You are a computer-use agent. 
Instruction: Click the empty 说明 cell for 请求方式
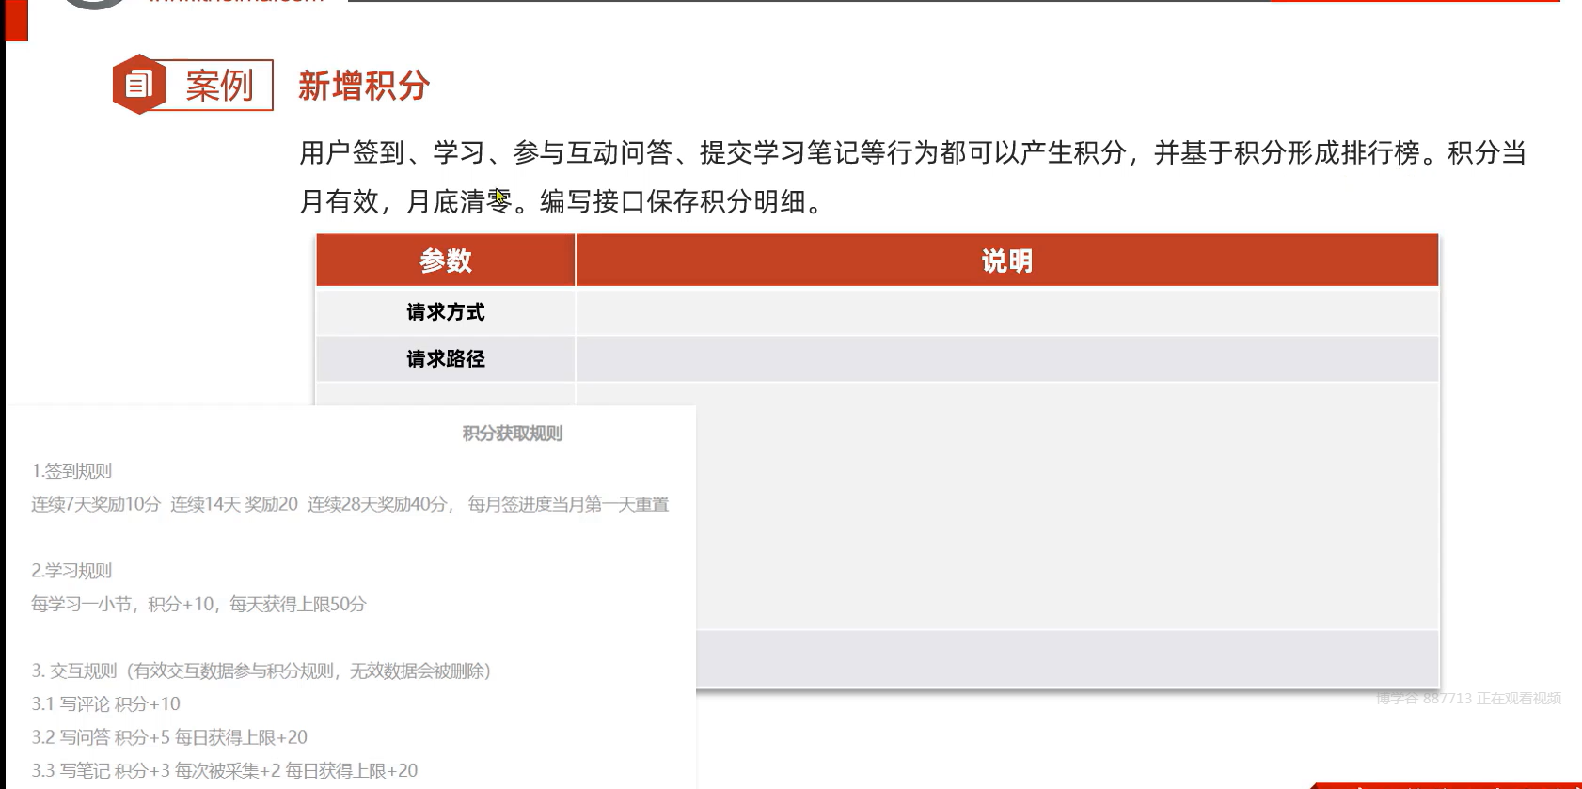coord(1007,312)
